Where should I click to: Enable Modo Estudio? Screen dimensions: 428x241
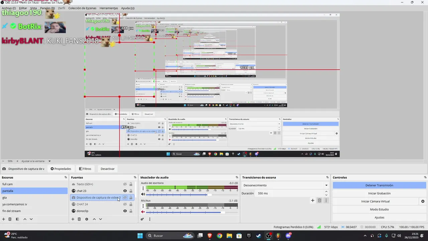coord(379,209)
